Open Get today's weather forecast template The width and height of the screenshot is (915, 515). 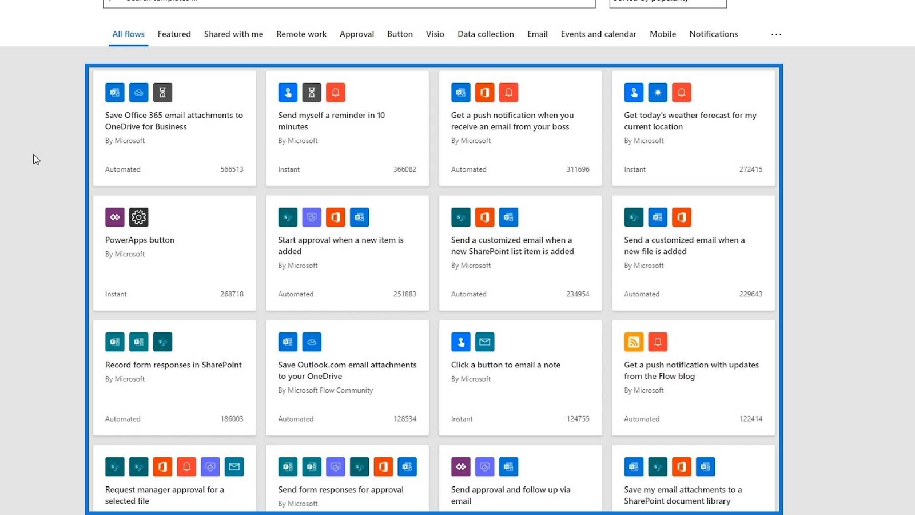(694, 128)
